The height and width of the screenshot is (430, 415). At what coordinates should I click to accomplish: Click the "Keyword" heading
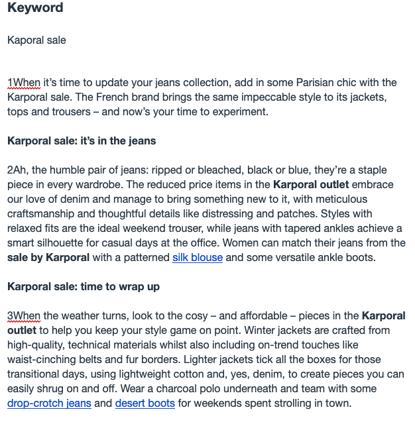[x=35, y=9]
